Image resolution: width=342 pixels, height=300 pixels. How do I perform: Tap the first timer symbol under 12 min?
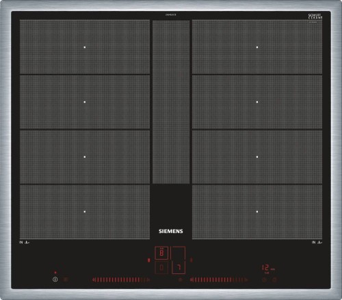pos(264,279)
